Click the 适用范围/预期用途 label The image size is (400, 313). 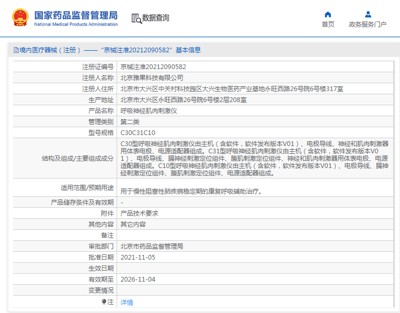pyautogui.click(x=87, y=188)
